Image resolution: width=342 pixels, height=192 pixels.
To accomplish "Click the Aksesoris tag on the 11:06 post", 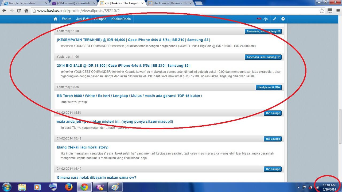I will [263, 57].
